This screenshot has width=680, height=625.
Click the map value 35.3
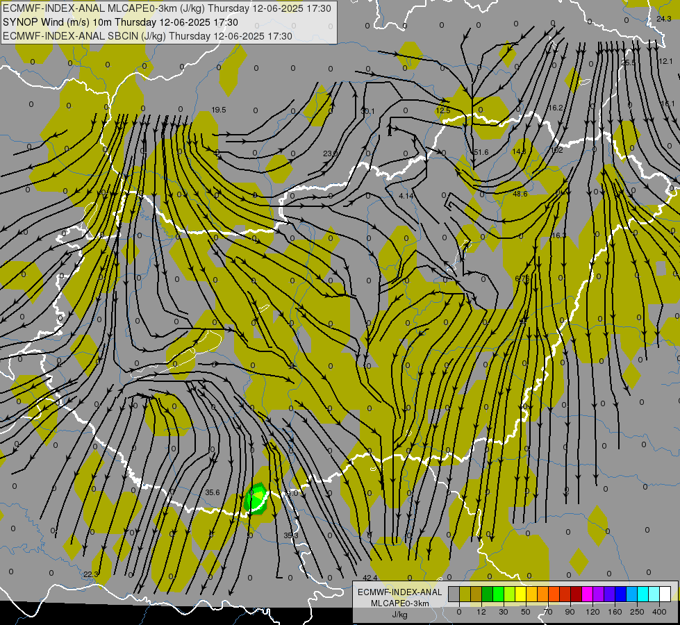click(291, 535)
